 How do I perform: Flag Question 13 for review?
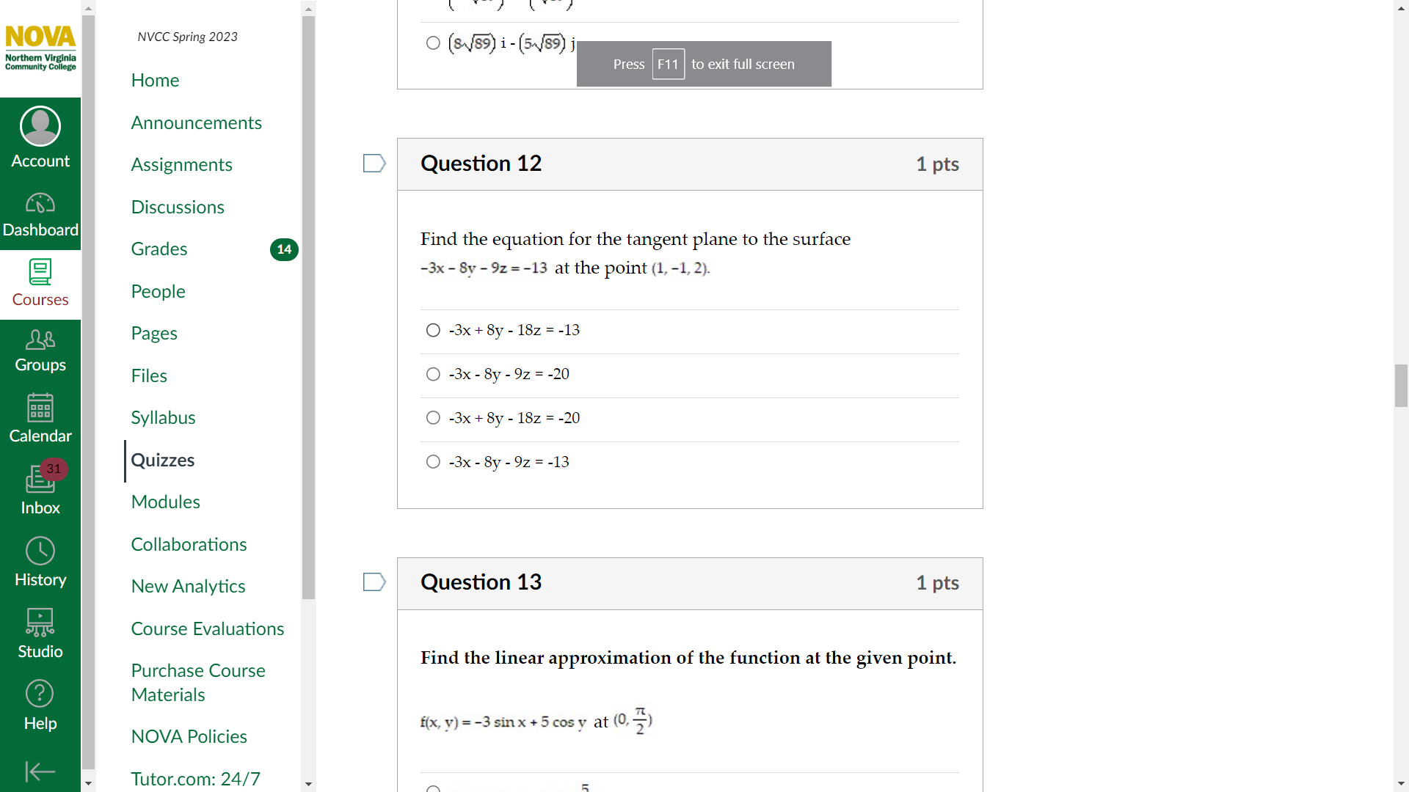[374, 582]
